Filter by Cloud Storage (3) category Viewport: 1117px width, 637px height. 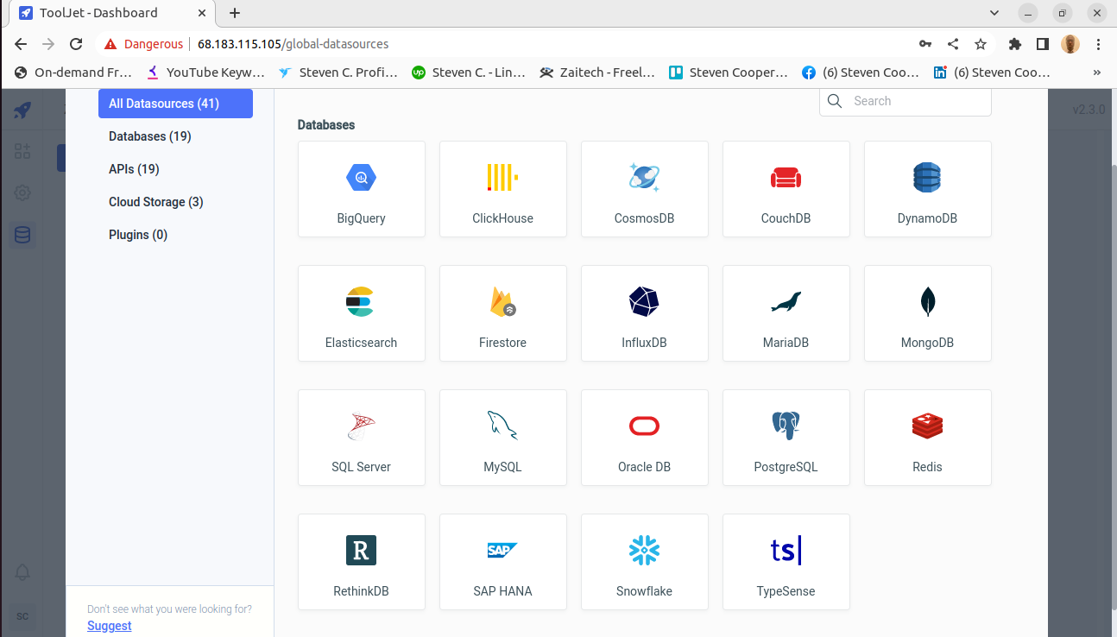point(156,202)
